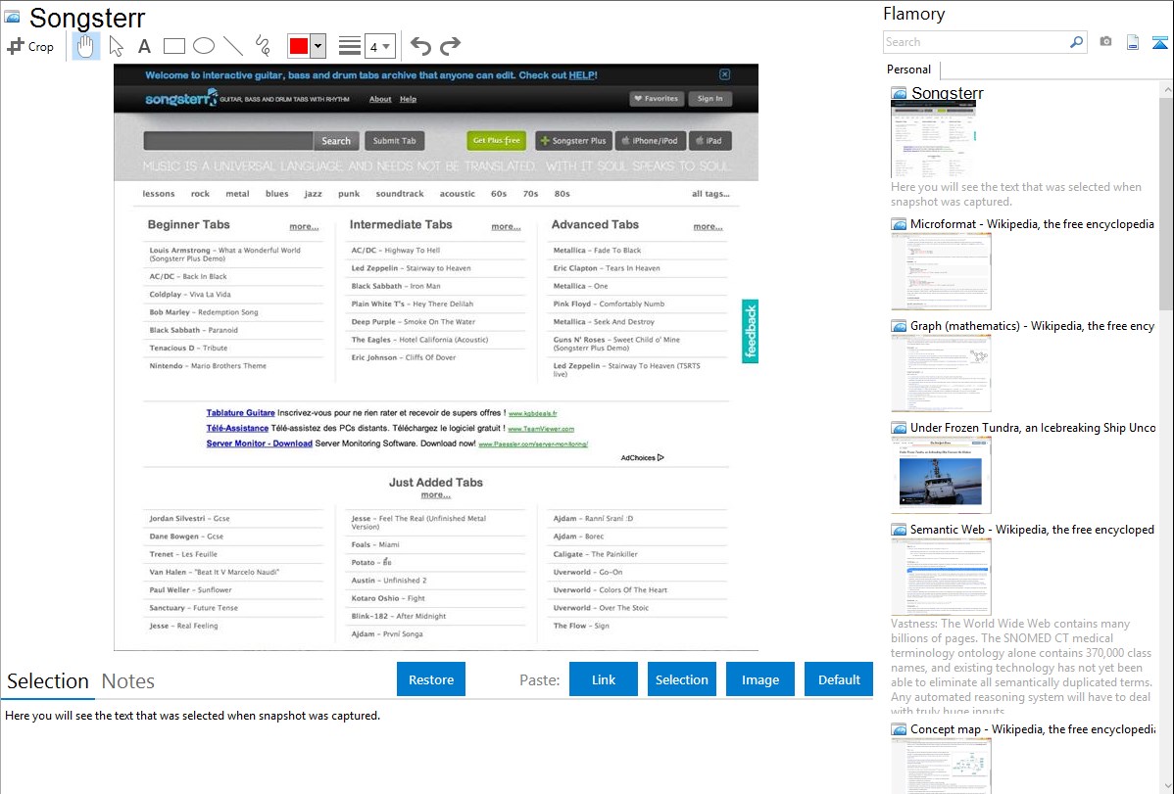Click the red color swatch
This screenshot has width=1174, height=794.
click(x=299, y=46)
